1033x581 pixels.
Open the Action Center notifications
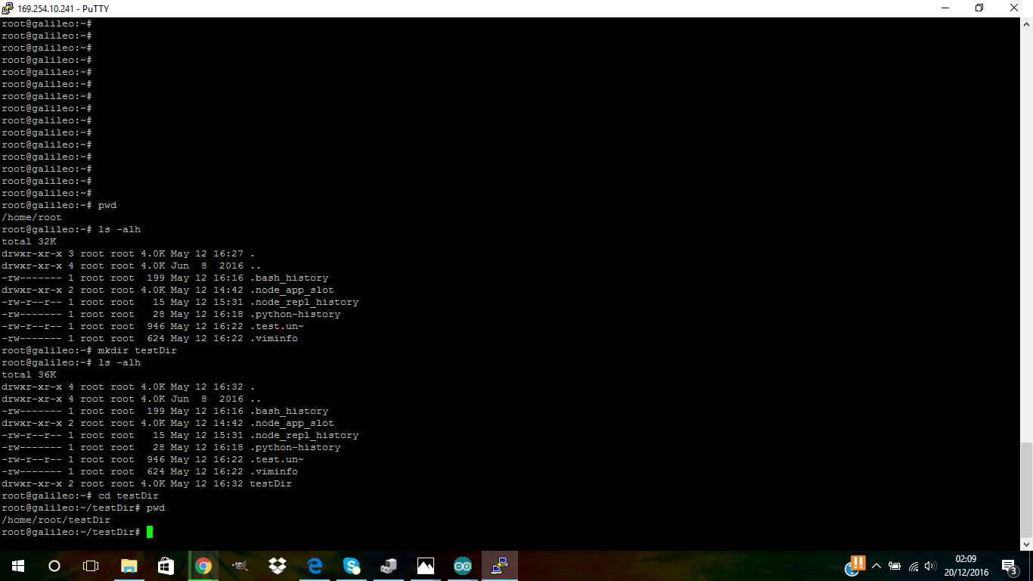pos(1009,566)
